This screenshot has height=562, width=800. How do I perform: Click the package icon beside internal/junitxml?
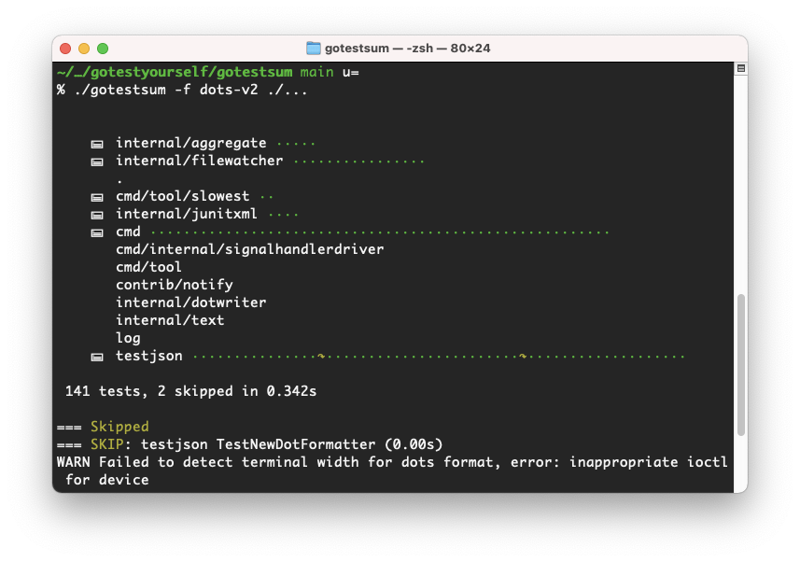pyautogui.click(x=97, y=215)
